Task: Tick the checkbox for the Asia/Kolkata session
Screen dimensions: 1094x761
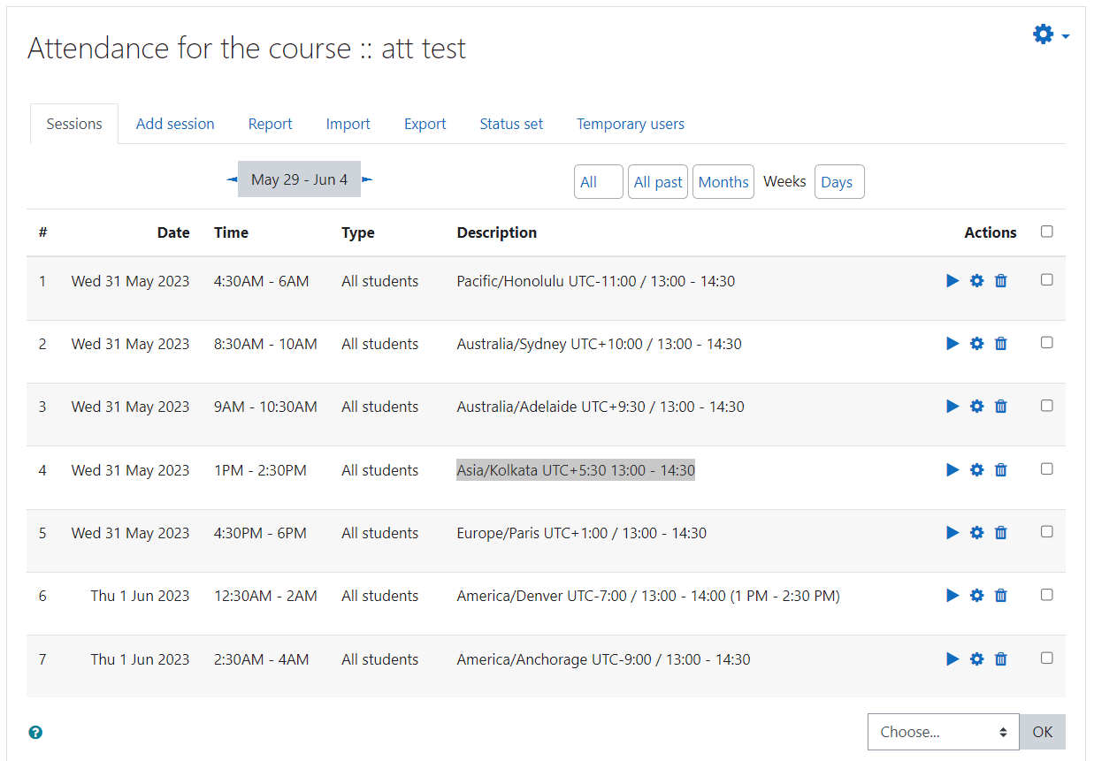Action: pyautogui.click(x=1046, y=469)
